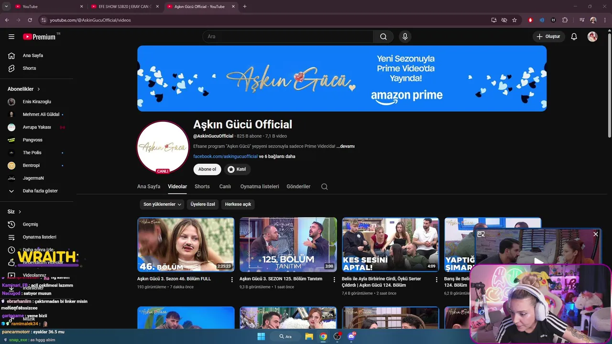Open ve 6 bağlantı daha links

point(277,156)
